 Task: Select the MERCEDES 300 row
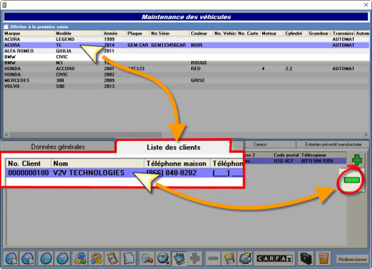(x=186, y=80)
